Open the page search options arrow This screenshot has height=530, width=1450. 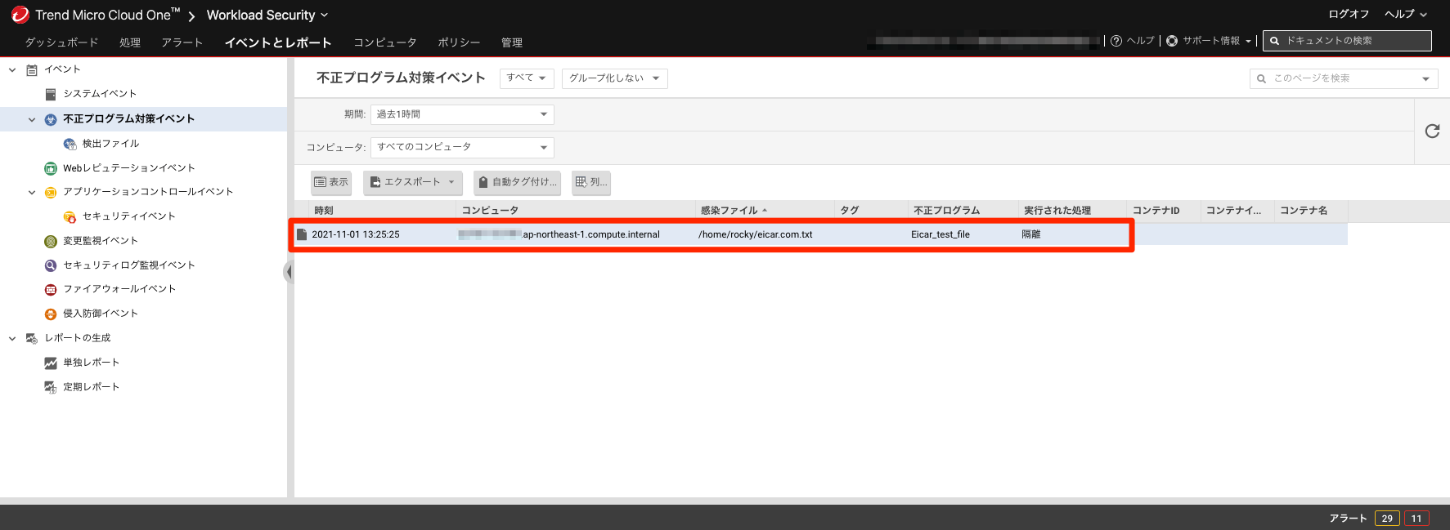1425,78
